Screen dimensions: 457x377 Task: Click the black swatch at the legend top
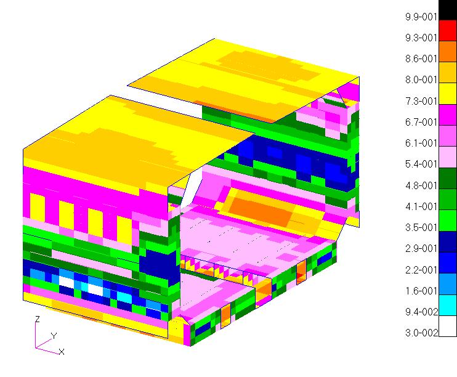pyautogui.click(x=448, y=9)
